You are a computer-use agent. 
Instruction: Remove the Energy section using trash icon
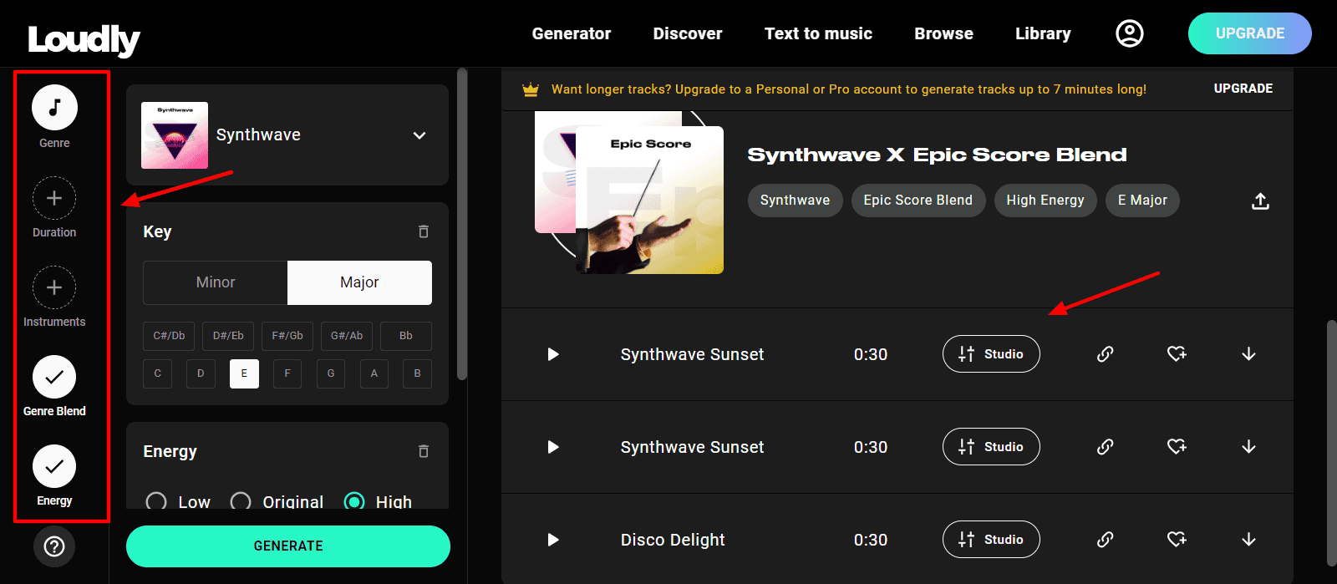coord(424,451)
